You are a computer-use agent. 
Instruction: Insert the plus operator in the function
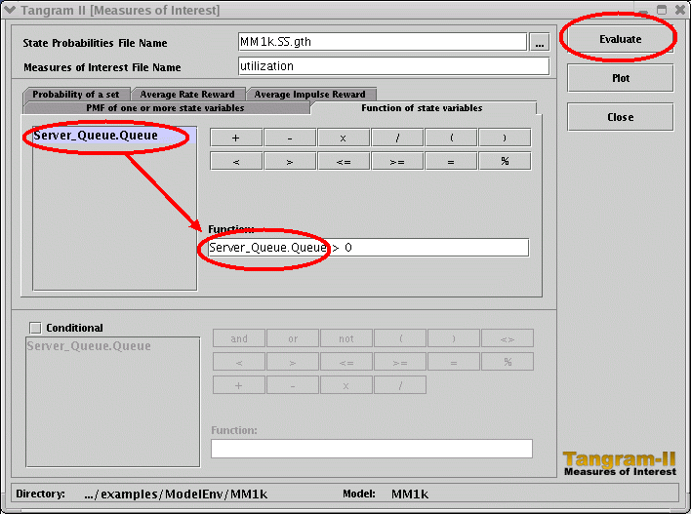[236, 138]
